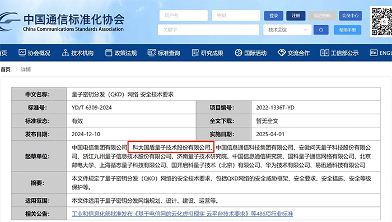Click the 密码 password input field

236,16
